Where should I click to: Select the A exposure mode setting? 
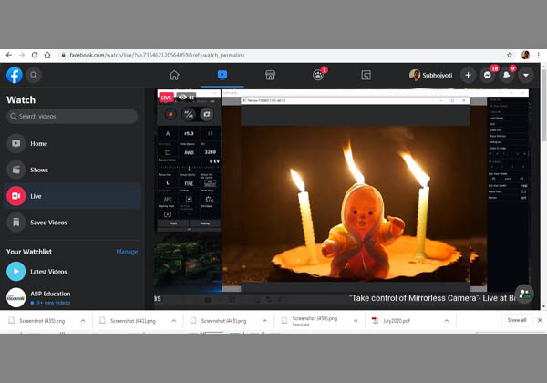click(168, 134)
